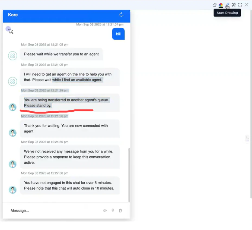Select the Kore header title bar
This screenshot has width=252, height=230.
(x=12, y=15)
